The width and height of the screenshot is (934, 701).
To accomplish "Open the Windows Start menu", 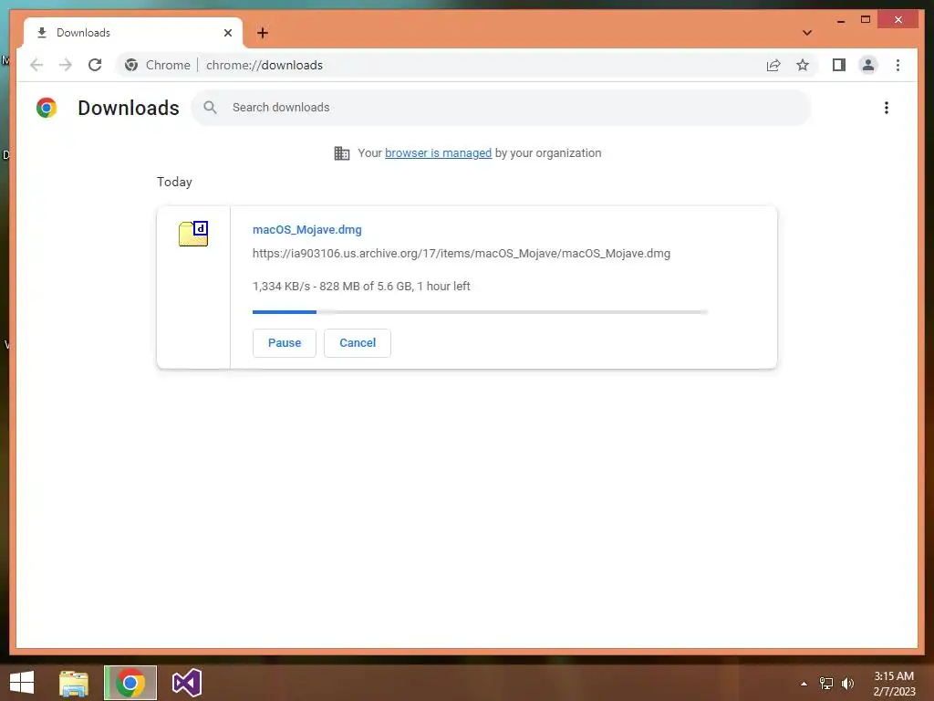I will tap(22, 683).
